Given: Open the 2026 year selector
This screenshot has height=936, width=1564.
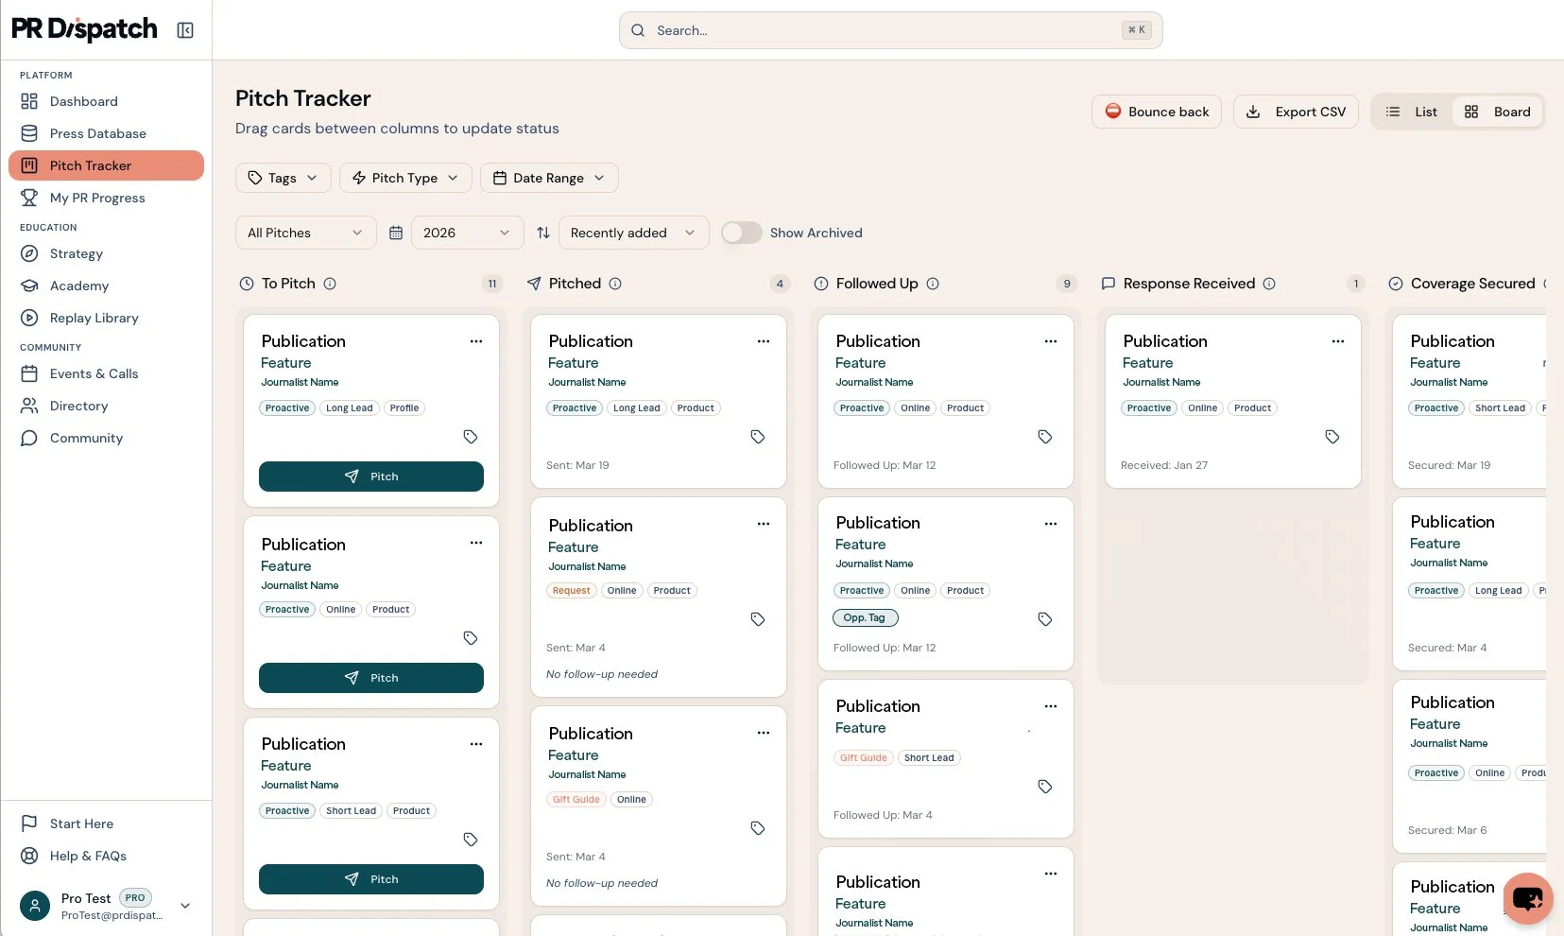Looking at the screenshot, I should coord(466,233).
